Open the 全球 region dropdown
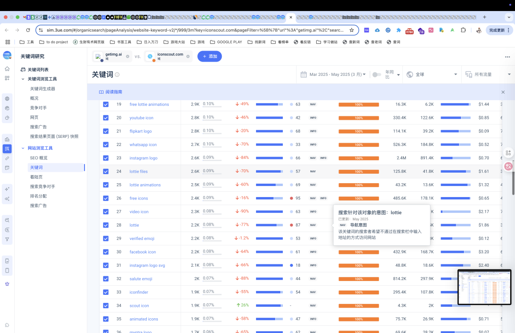The height and width of the screenshot is (333, 515). tap(432, 74)
